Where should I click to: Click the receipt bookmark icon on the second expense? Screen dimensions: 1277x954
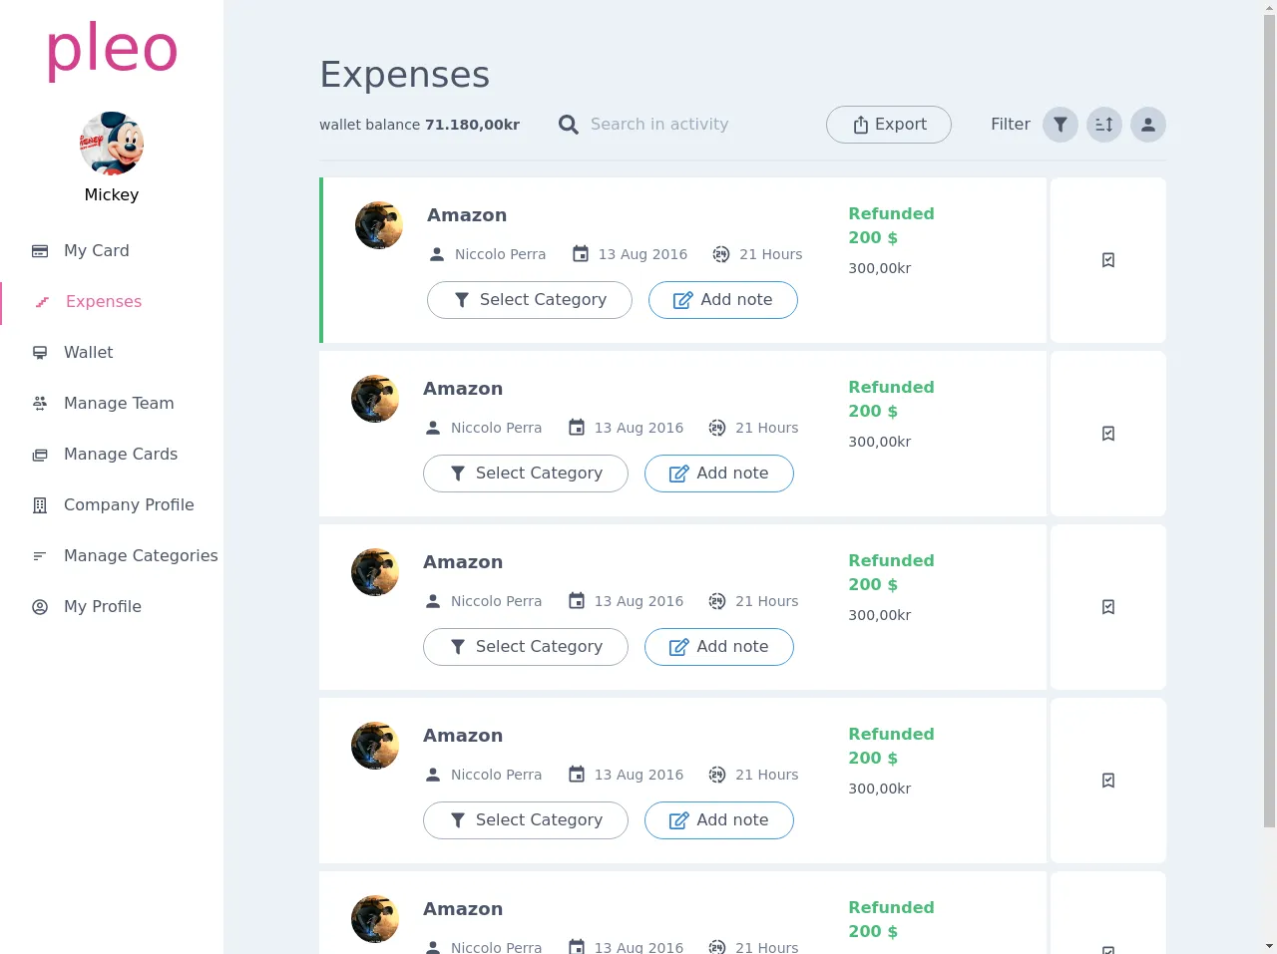click(1108, 434)
